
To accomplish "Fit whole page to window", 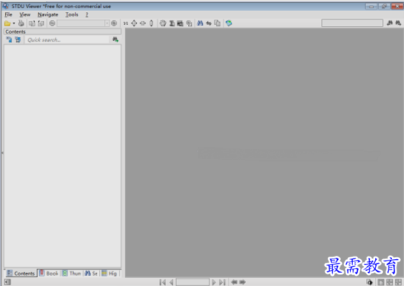I will pyautogui.click(x=134, y=24).
